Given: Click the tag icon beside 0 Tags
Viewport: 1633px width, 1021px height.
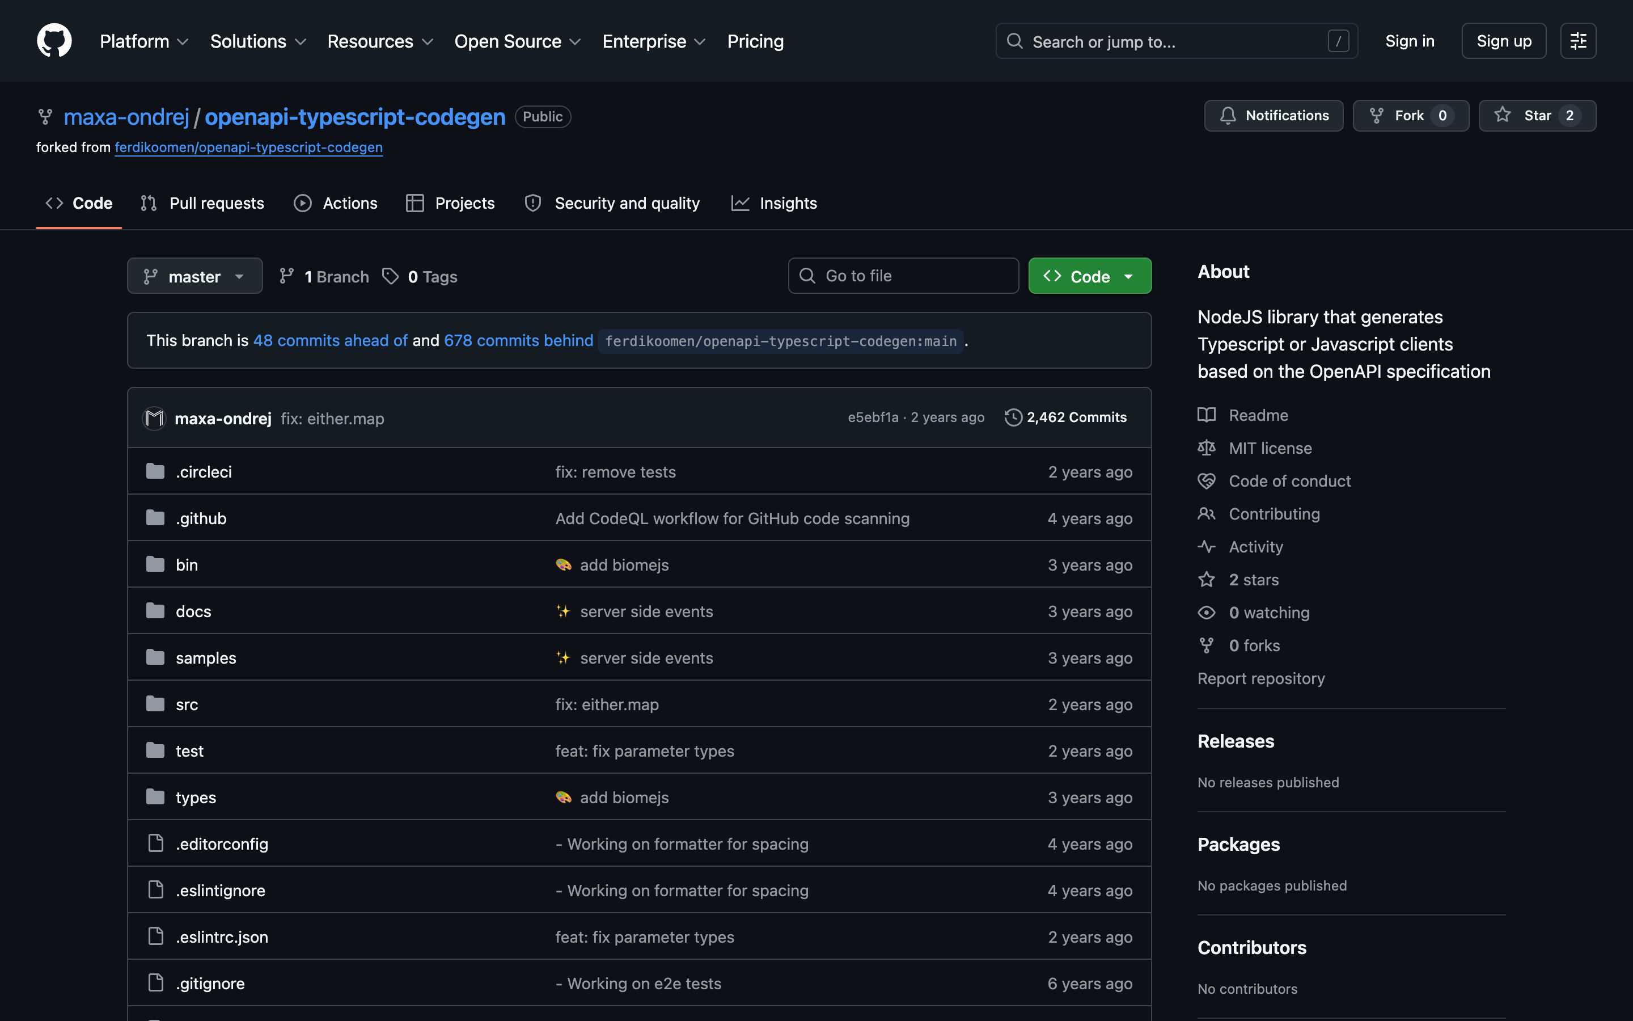Looking at the screenshot, I should pos(390,276).
